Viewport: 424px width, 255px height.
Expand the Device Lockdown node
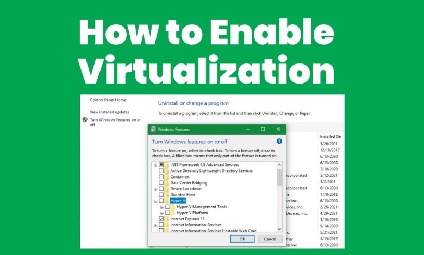point(155,189)
